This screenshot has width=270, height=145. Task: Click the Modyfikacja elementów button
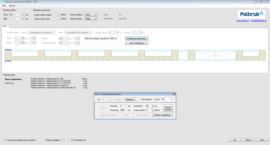tap(137, 39)
